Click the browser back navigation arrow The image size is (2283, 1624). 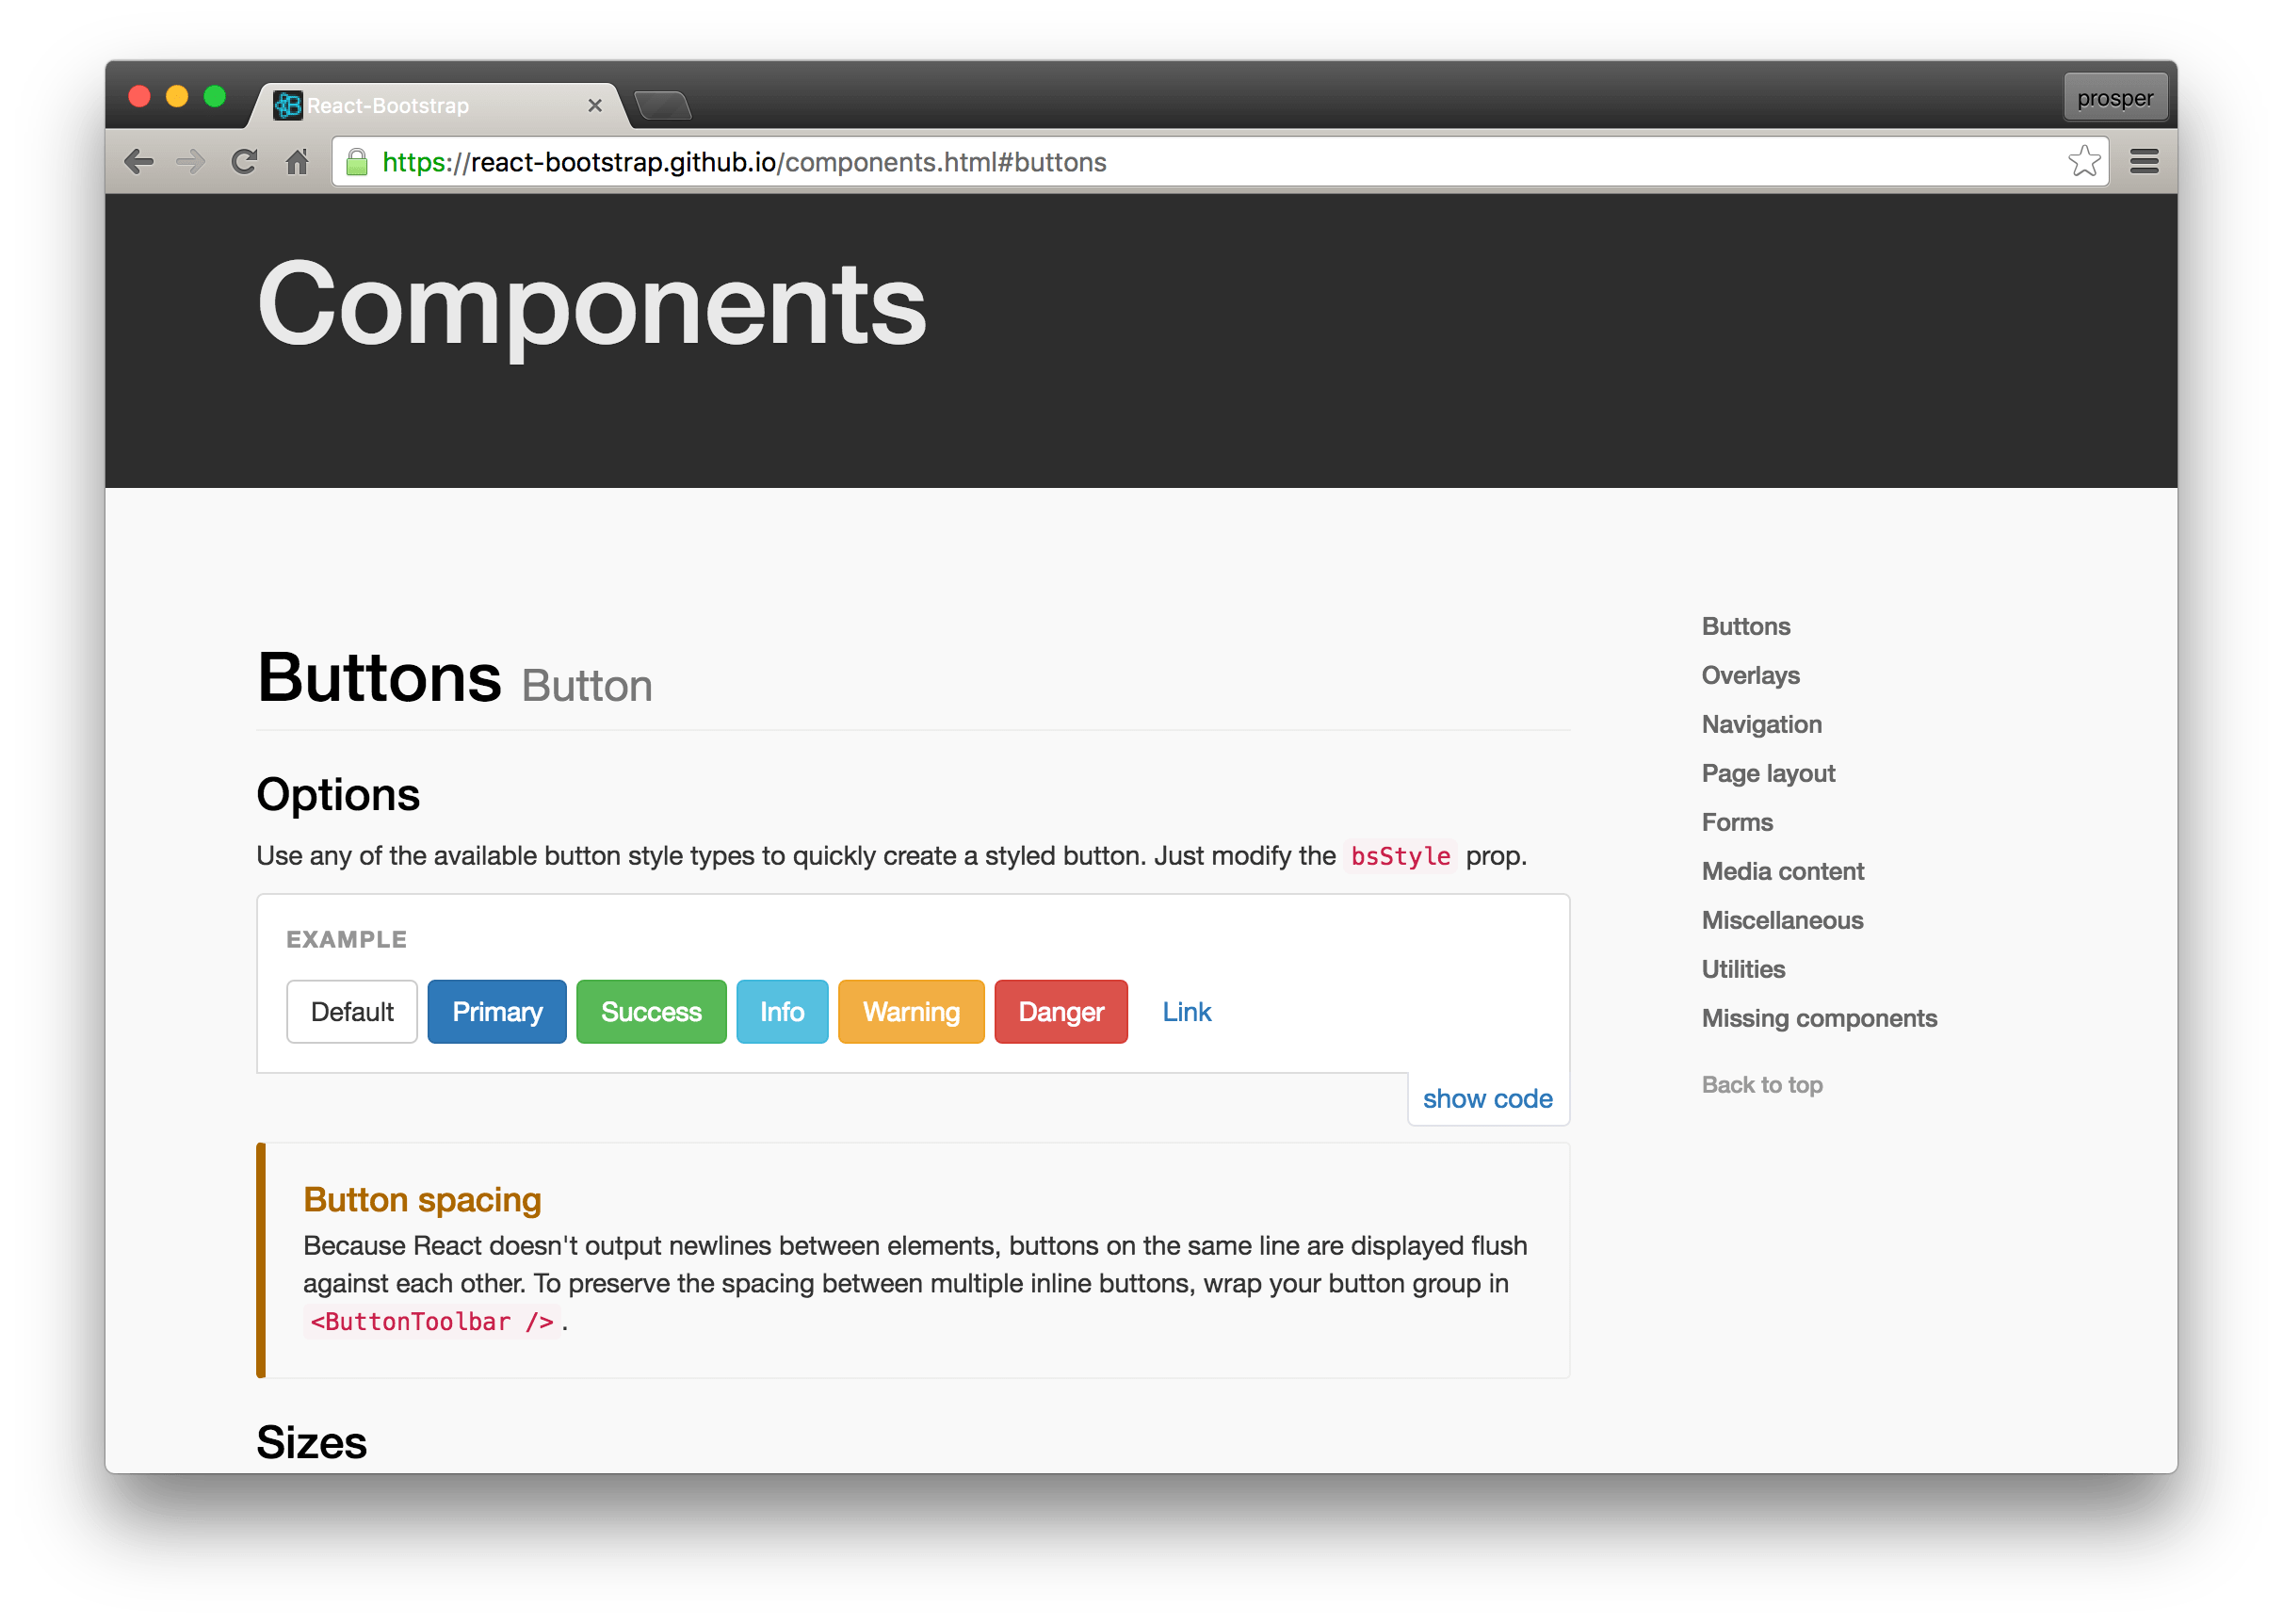point(139,161)
